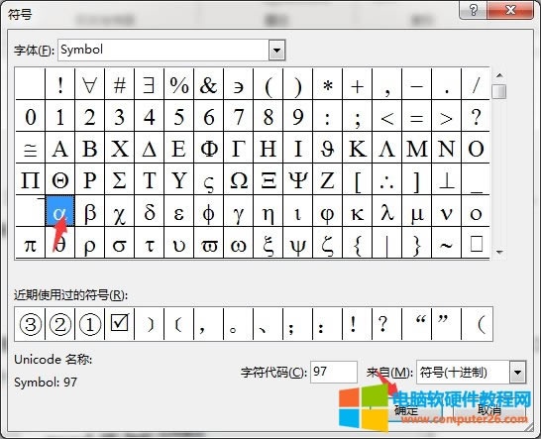The image size is (541, 439).
Task: Select the capital Delta Δ symbol
Action: point(149,148)
